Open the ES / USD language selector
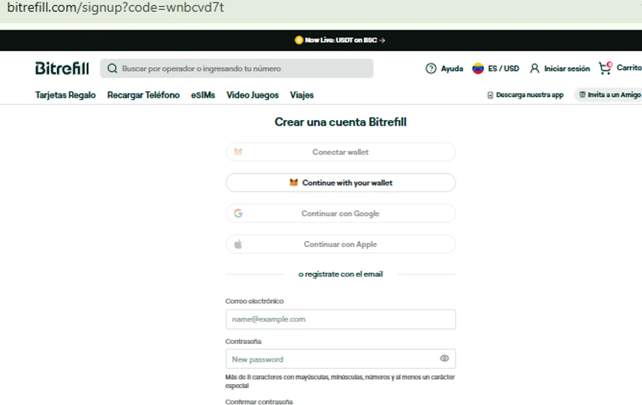The height and width of the screenshot is (405, 642). coord(496,68)
